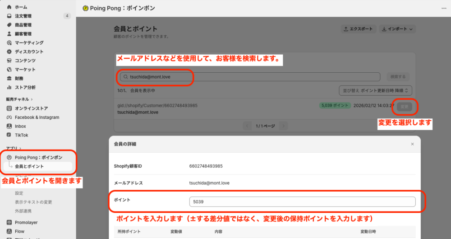
Task: Open Customers via person icon
Action: click(9, 34)
